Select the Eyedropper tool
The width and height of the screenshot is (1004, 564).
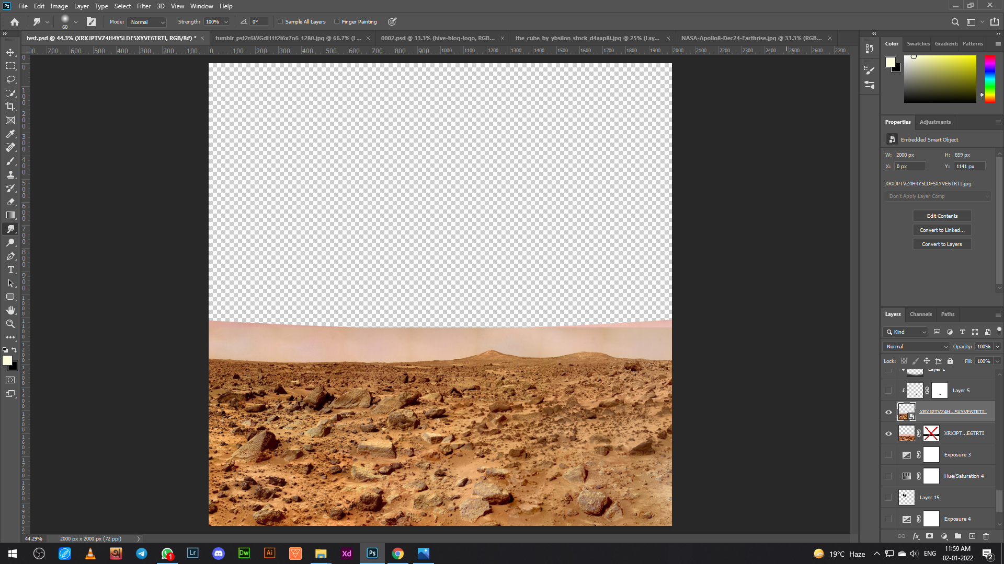pos(10,134)
